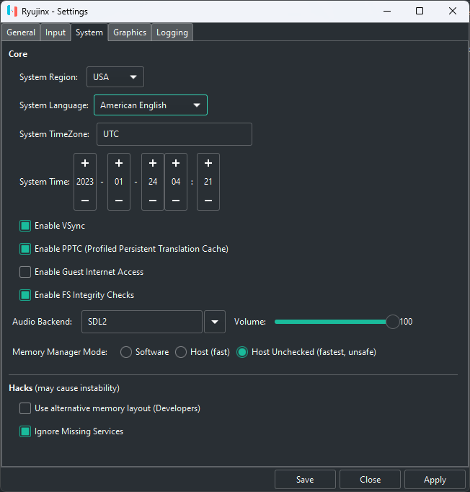Switch to the General tab
The height and width of the screenshot is (492, 470).
[x=21, y=32]
